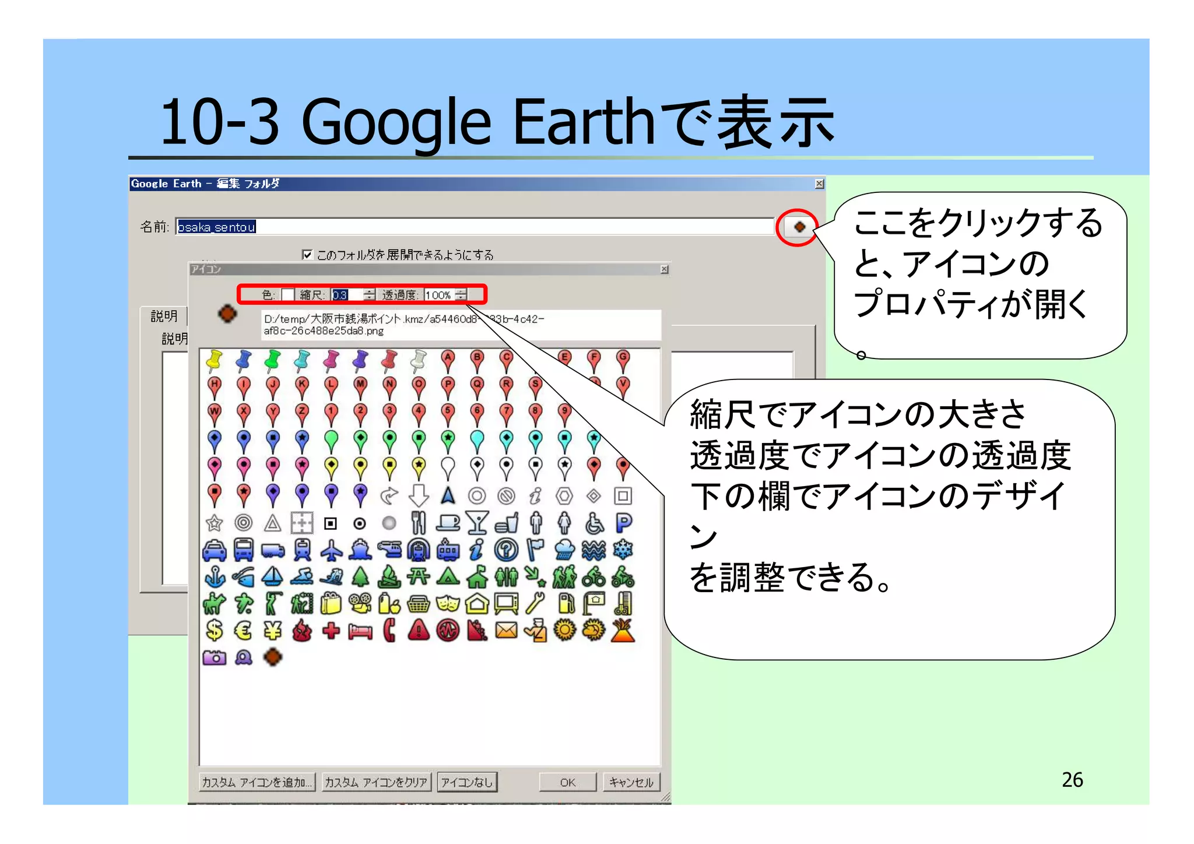This screenshot has height=844, width=1194.
Task: Select the wheelchair accessibility icon
Action: (x=594, y=523)
